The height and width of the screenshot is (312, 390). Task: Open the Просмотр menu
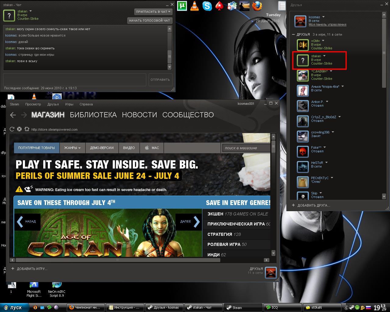click(x=33, y=104)
